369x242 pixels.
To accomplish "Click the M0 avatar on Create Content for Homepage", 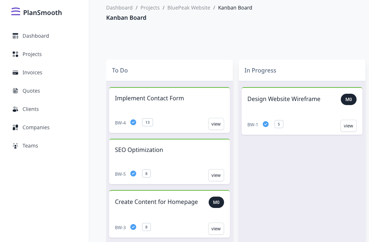I will pos(216,202).
